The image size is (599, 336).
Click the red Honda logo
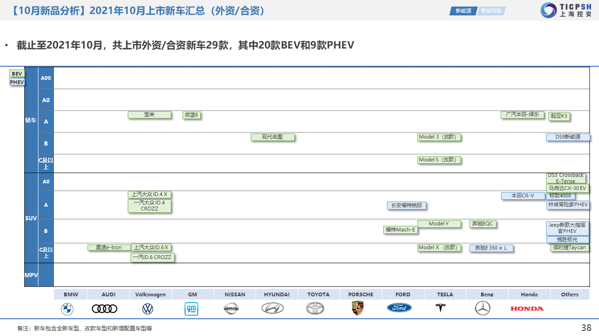click(527, 308)
